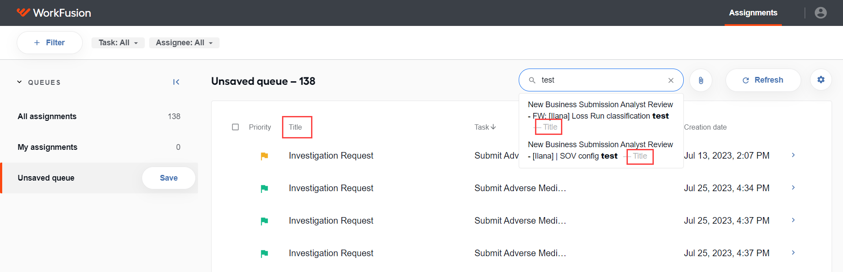Sort by the Task column arrow

pos(493,127)
